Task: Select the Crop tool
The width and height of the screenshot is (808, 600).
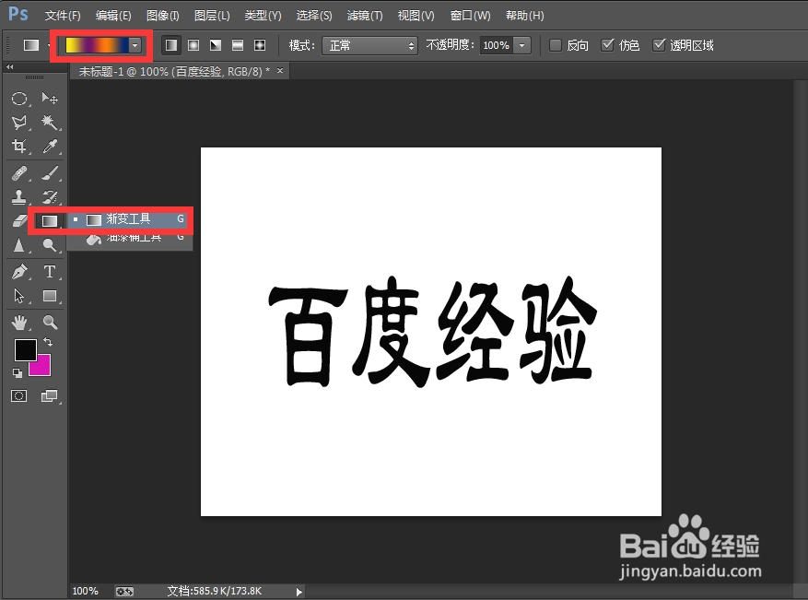Action: point(19,147)
